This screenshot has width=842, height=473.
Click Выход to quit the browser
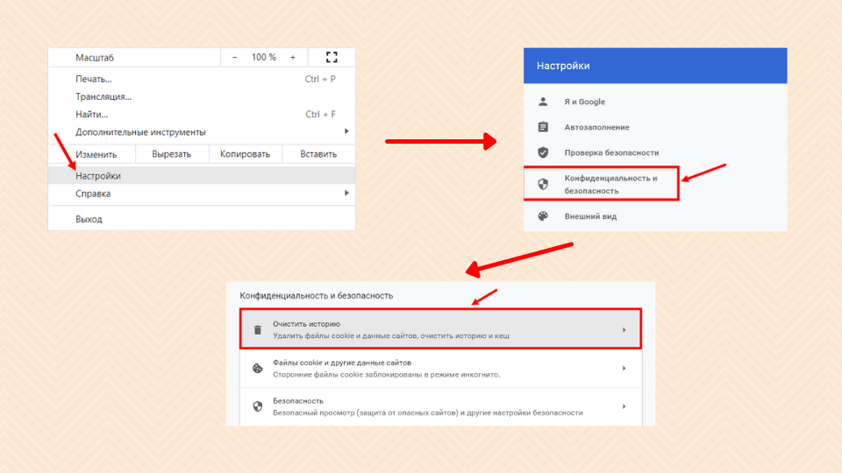click(89, 219)
